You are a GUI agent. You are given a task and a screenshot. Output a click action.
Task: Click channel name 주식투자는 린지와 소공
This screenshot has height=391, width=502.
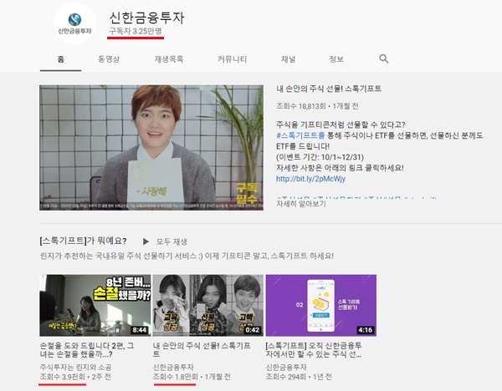75,368
